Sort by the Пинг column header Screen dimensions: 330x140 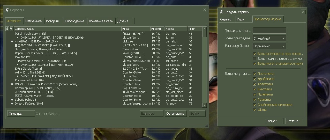pos(195,29)
